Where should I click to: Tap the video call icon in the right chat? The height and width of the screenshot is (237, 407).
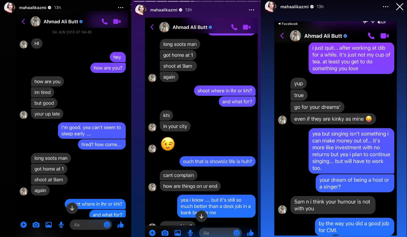[x=384, y=36]
